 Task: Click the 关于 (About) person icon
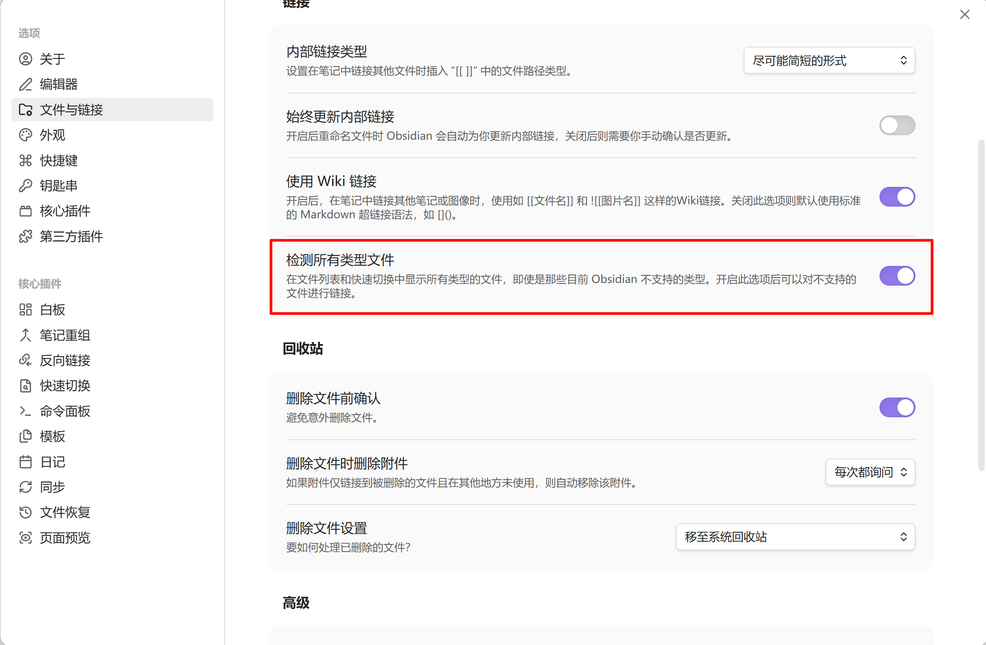[x=26, y=59]
